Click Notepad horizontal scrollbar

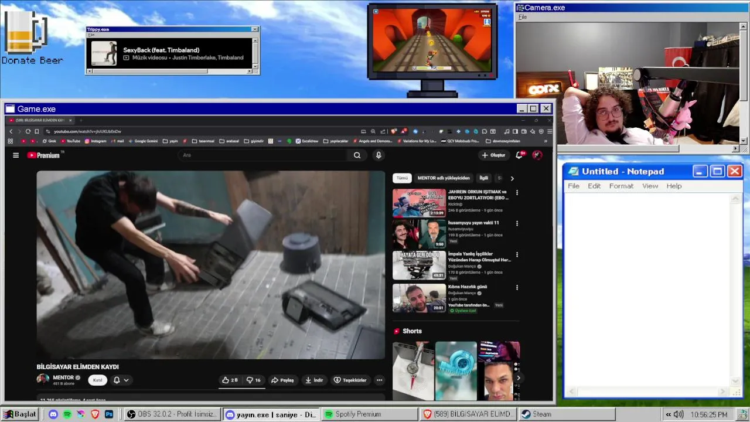click(647, 392)
